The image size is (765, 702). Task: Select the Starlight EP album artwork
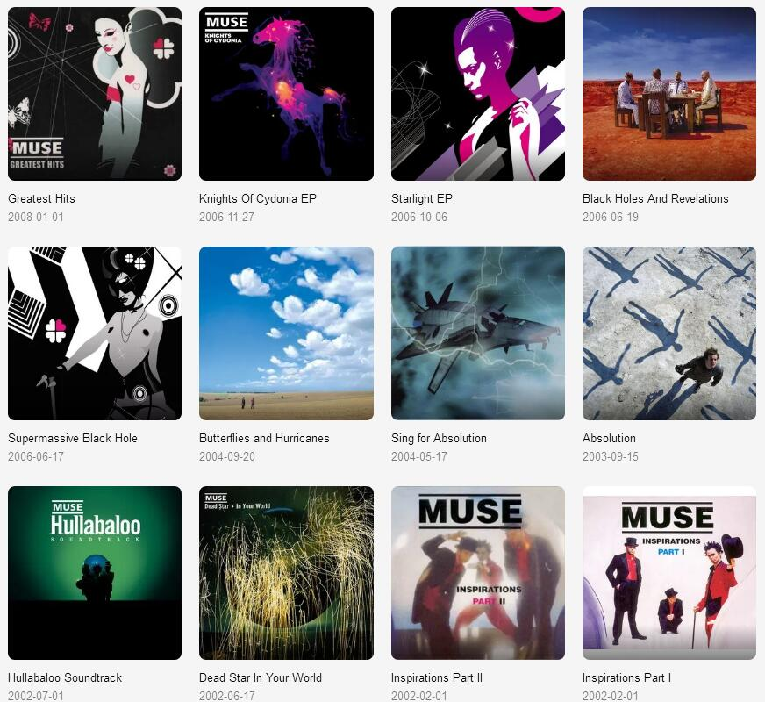click(x=478, y=94)
